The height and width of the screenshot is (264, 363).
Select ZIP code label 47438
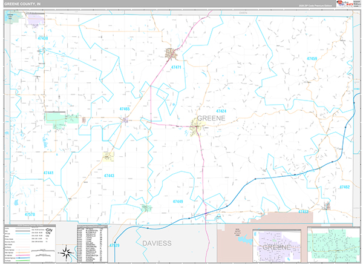click(43, 38)
